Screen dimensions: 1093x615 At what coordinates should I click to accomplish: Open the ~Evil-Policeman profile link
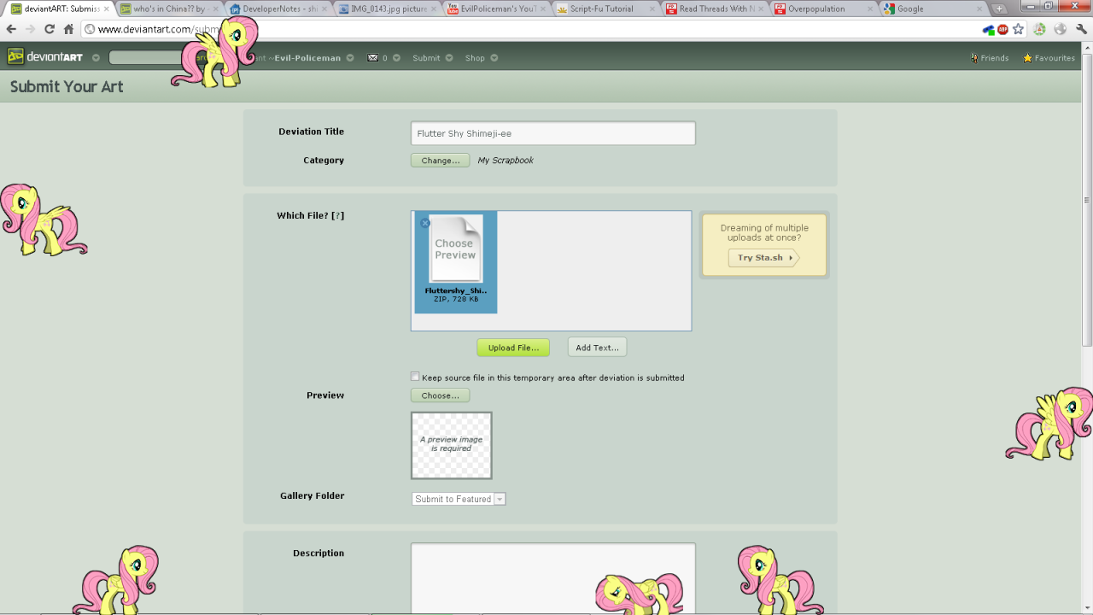305,58
